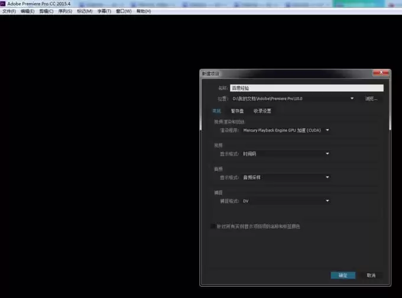The image size is (402, 298).
Task: Switch to the 收录设置 tab
Action: pos(262,111)
